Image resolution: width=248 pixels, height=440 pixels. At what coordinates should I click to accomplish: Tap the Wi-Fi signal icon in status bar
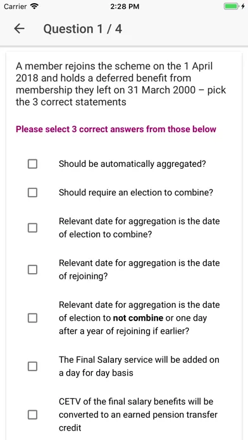tap(35, 6)
